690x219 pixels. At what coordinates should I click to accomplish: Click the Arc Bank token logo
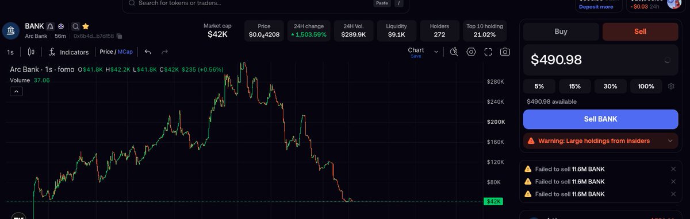11,30
